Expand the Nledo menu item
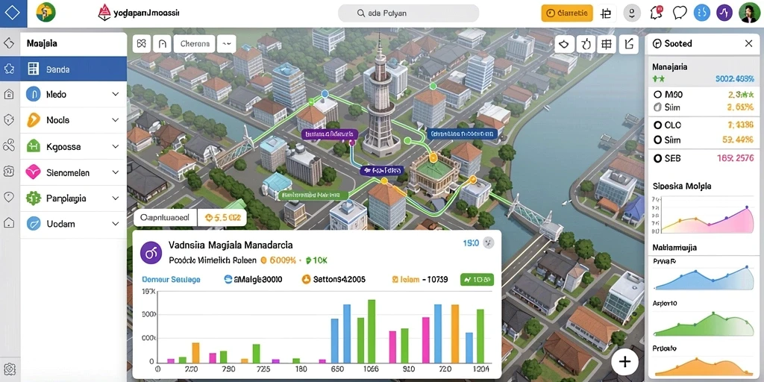 [x=73, y=94]
